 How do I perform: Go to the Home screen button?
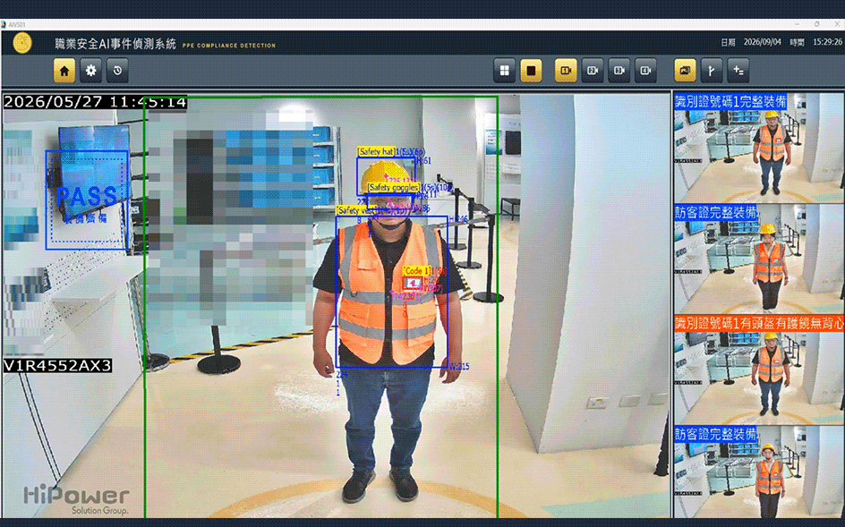pyautogui.click(x=64, y=71)
